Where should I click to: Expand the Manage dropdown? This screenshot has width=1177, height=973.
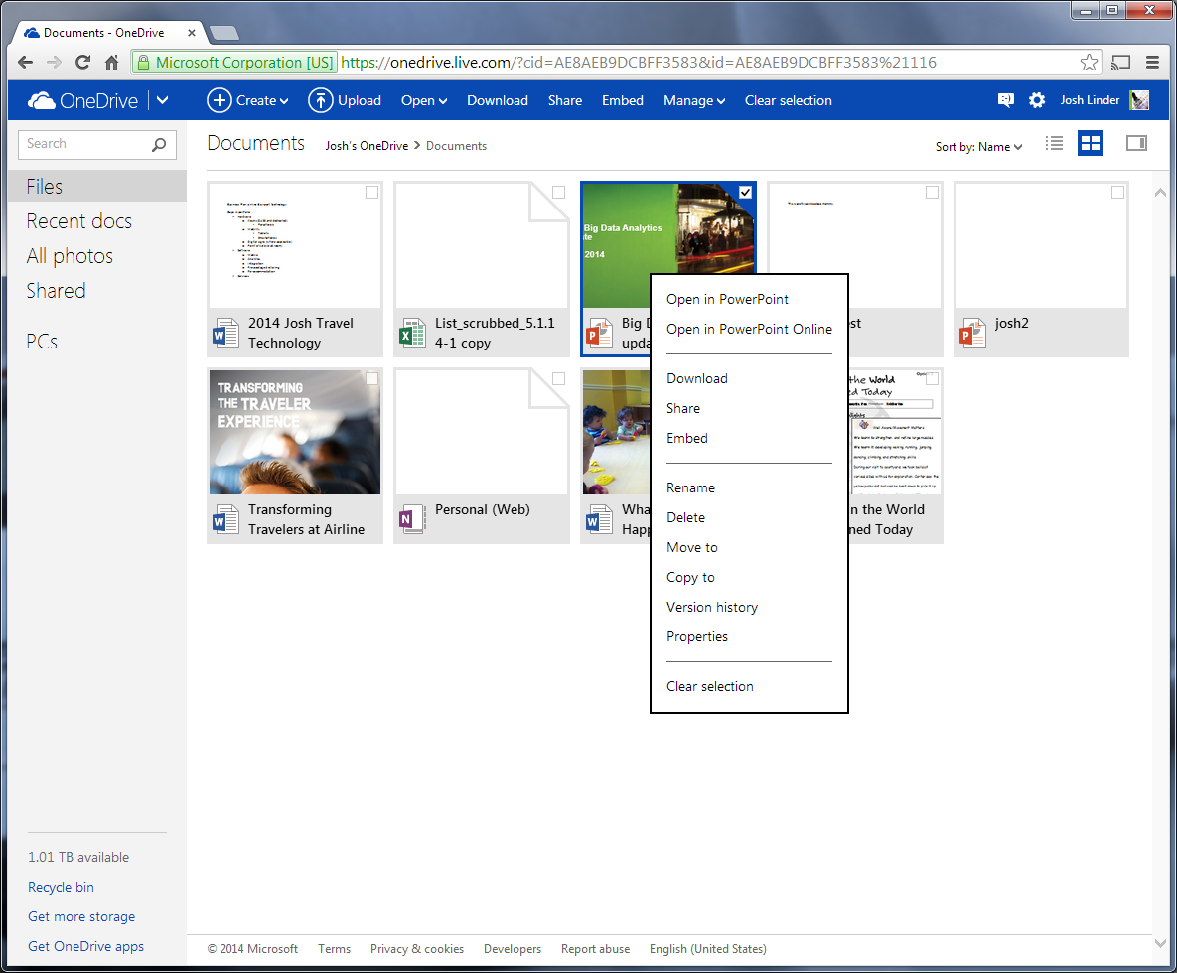(693, 100)
